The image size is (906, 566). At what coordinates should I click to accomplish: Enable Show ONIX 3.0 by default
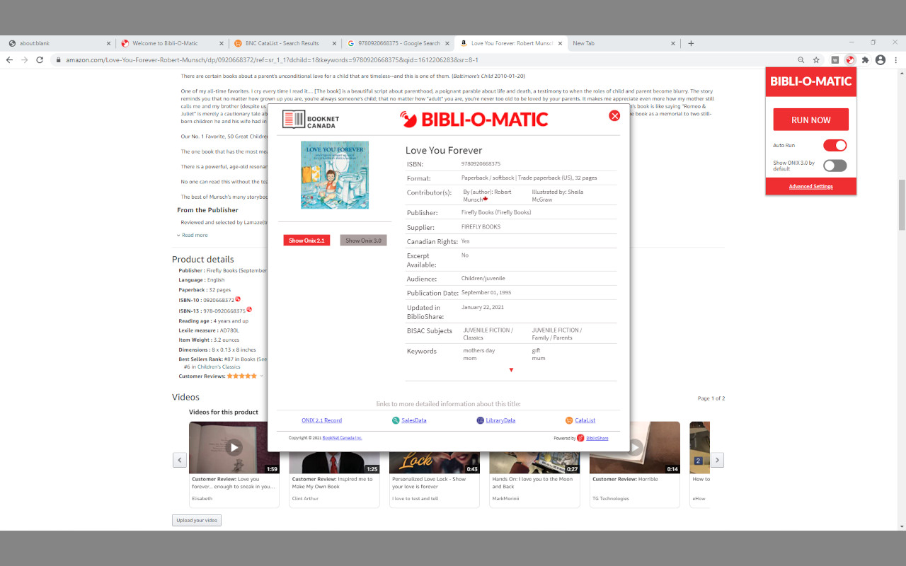click(x=835, y=166)
